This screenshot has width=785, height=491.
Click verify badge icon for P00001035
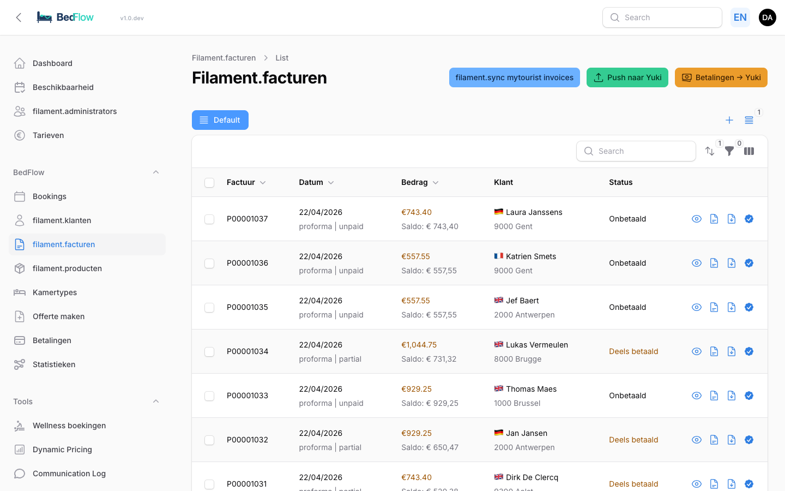coord(749,307)
